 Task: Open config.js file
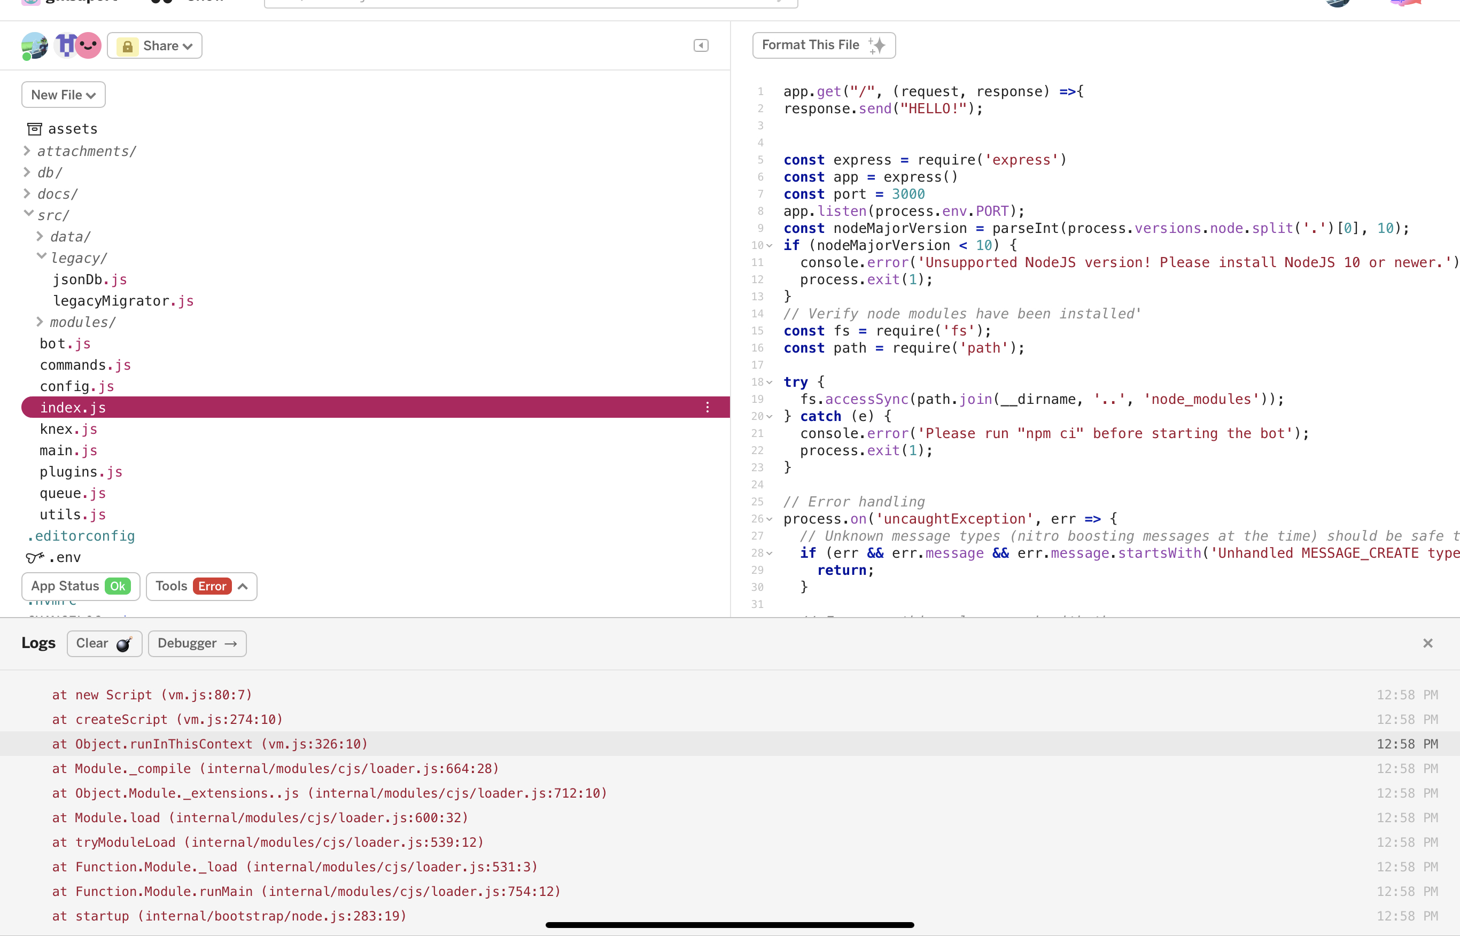click(76, 386)
